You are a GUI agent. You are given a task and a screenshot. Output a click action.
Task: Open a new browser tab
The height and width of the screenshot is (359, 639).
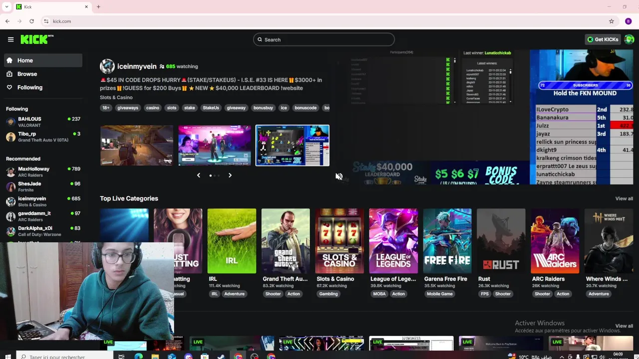[98, 7]
